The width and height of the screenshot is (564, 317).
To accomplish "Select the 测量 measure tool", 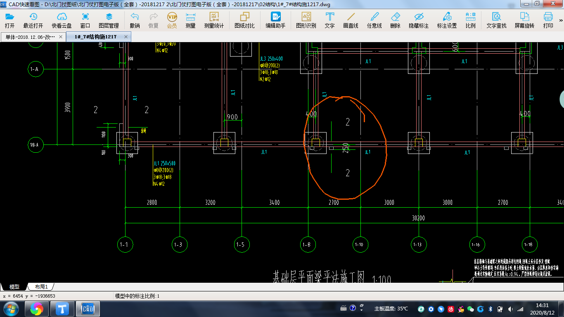I will tap(191, 20).
